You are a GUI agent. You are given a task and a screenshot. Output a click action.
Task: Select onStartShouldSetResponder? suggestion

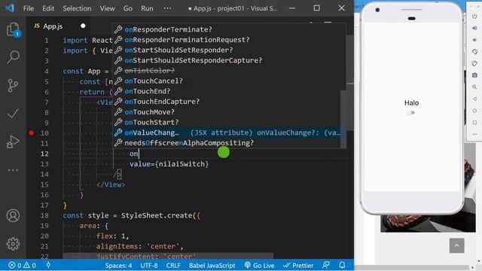coord(227,50)
